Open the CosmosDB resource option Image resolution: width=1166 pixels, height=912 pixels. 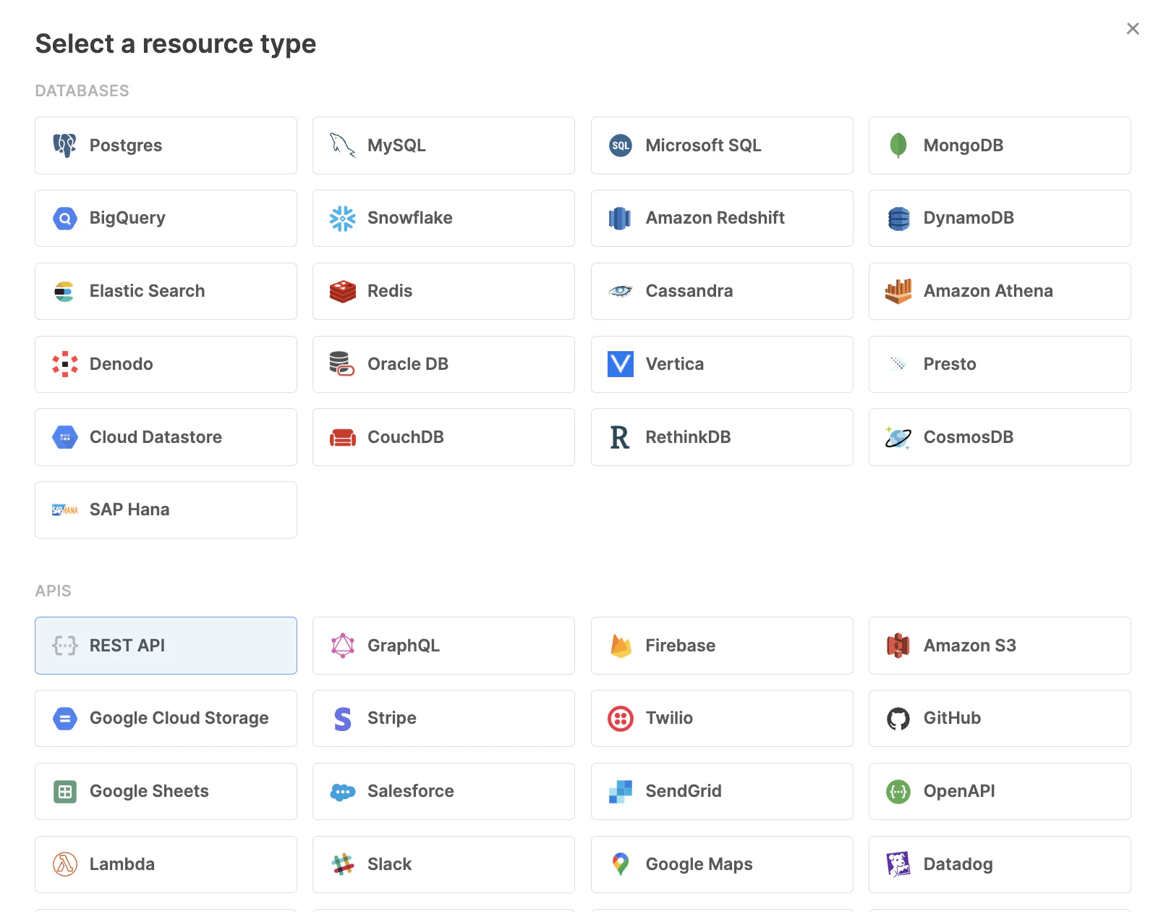[x=999, y=437]
